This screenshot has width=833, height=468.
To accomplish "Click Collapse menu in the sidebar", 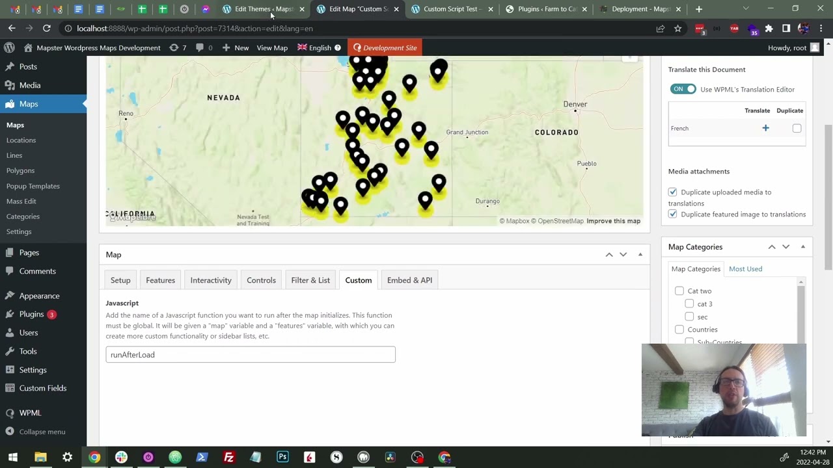I will [43, 432].
